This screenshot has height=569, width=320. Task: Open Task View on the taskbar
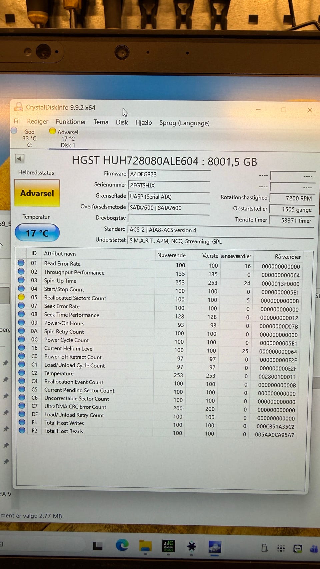(x=98, y=546)
